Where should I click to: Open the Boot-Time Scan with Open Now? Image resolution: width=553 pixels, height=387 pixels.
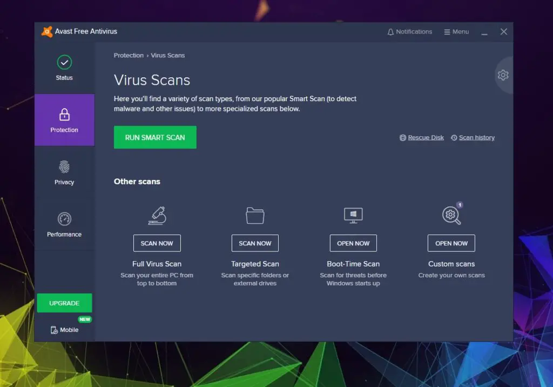point(353,243)
